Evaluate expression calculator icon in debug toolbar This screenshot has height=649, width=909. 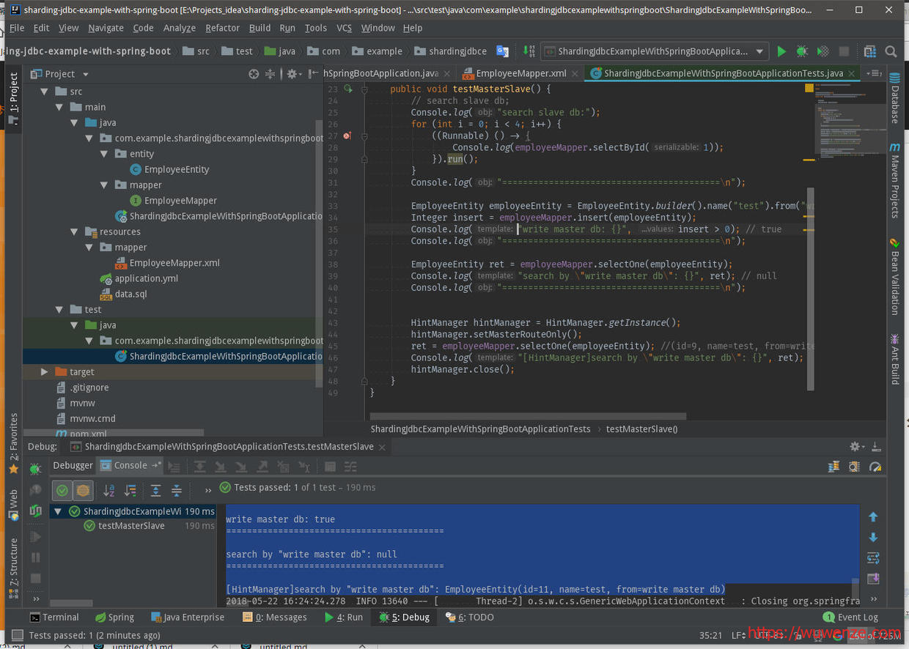click(330, 466)
